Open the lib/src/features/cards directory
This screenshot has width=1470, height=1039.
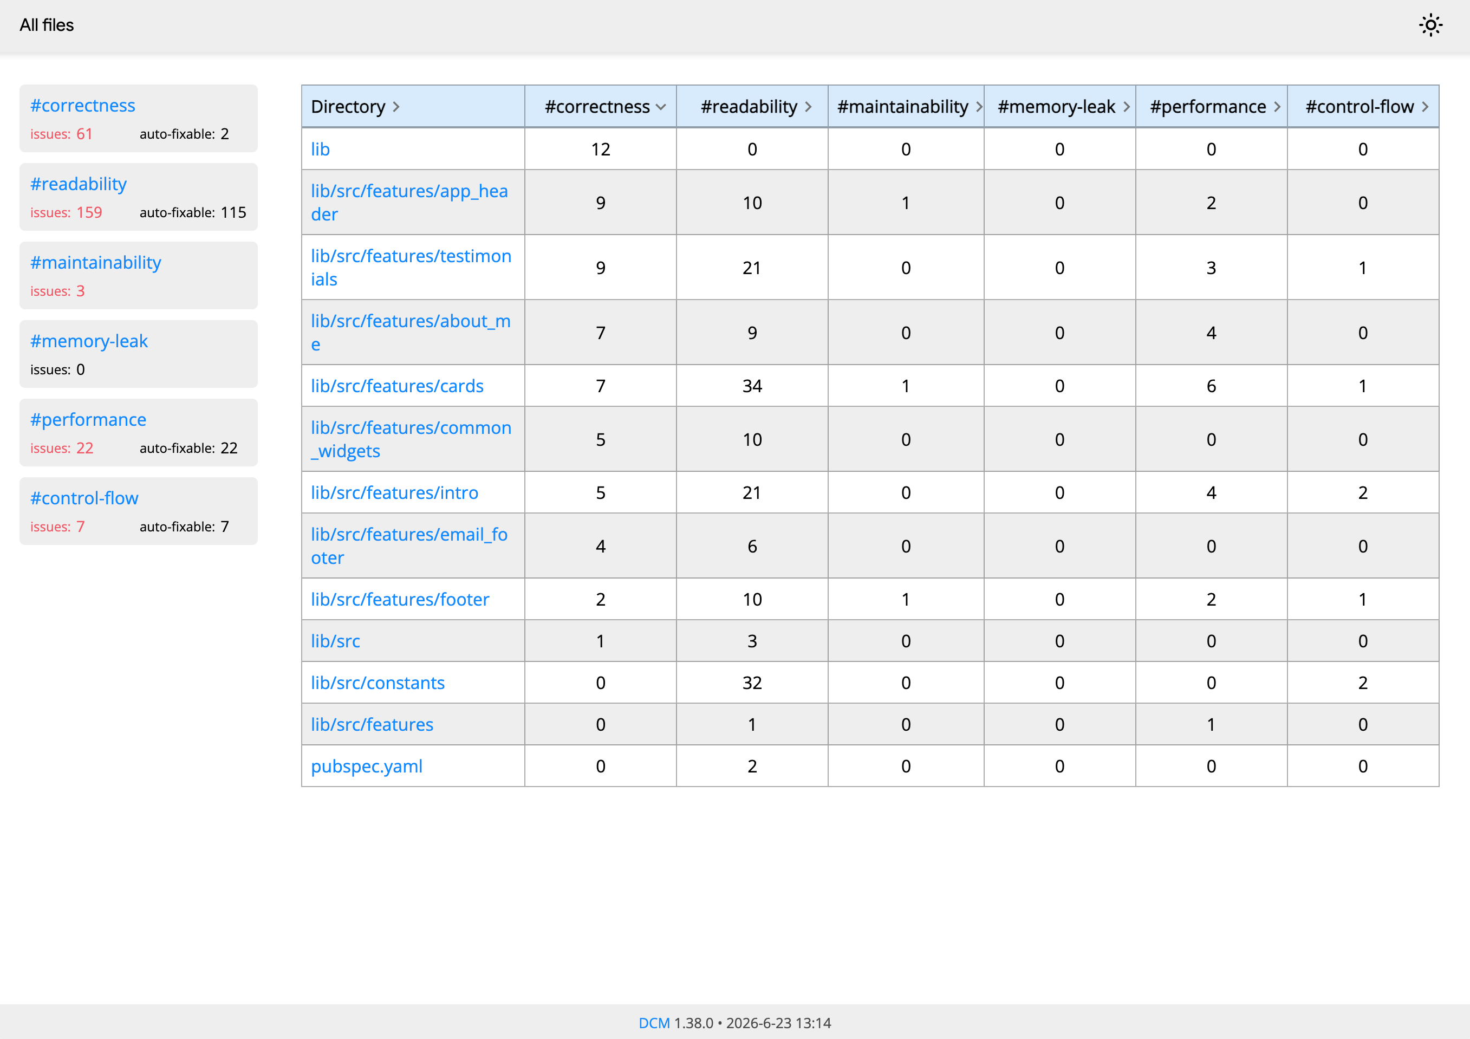397,386
